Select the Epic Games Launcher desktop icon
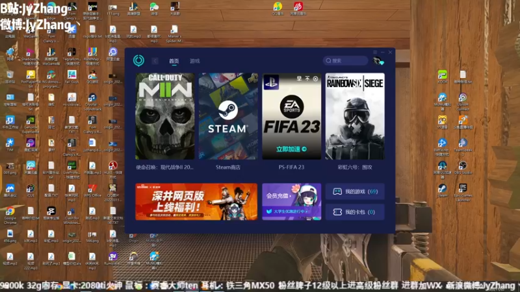Image resolution: width=520 pixels, height=292 pixels. pos(463,192)
